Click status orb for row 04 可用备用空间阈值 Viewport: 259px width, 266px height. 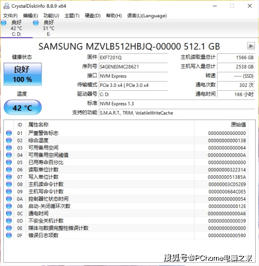[9, 155]
